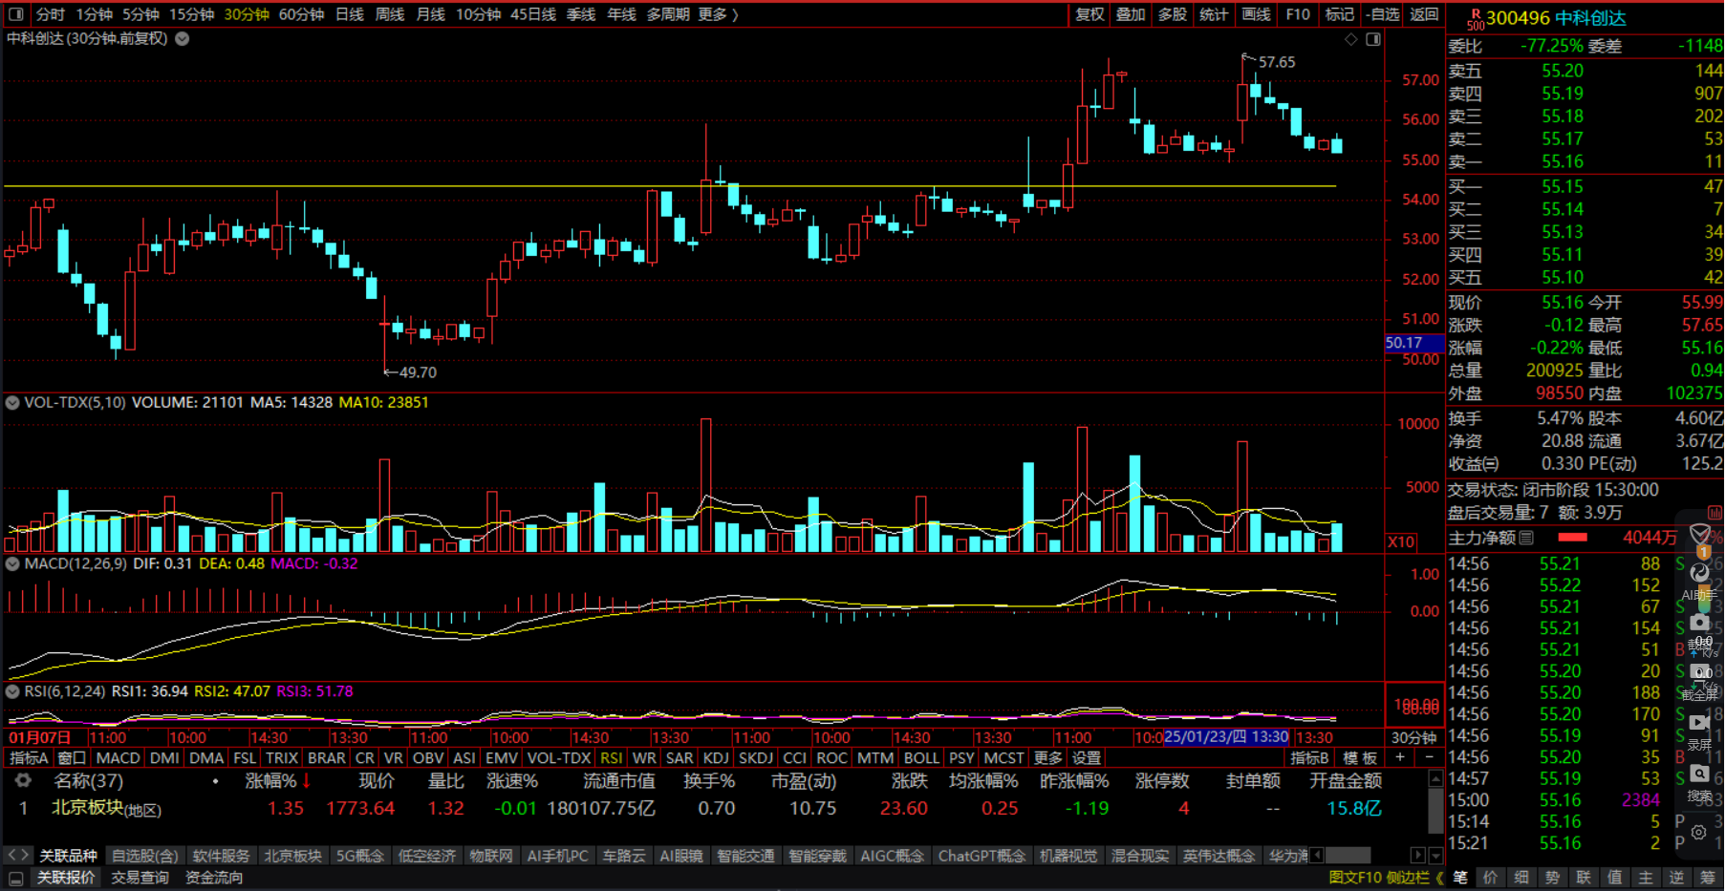Click the 25/01/23 13:30 time marker

(x=1226, y=737)
